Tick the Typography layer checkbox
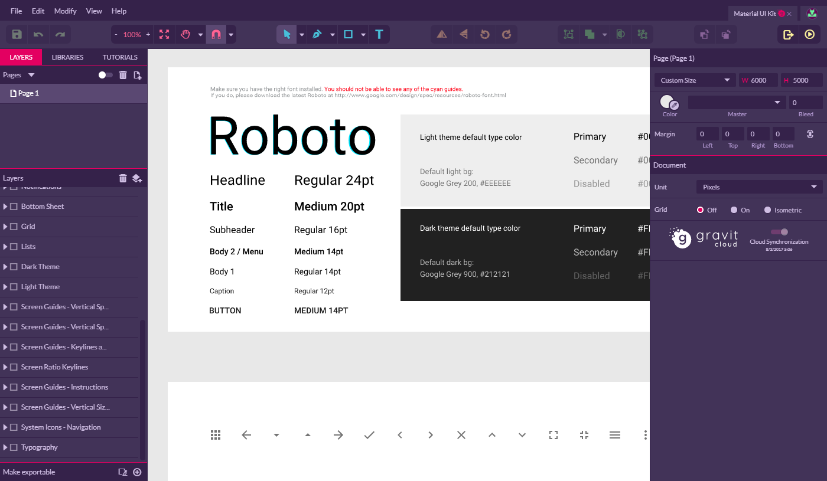 click(14, 447)
